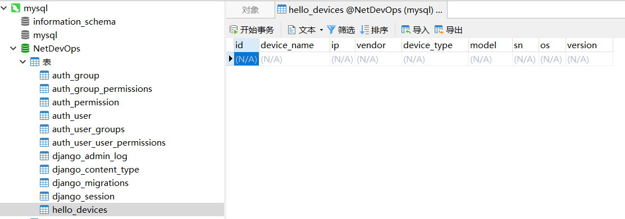The width and height of the screenshot is (625, 219).
Task: Select the auth_user_user_permissions table name
Action: 109,142
